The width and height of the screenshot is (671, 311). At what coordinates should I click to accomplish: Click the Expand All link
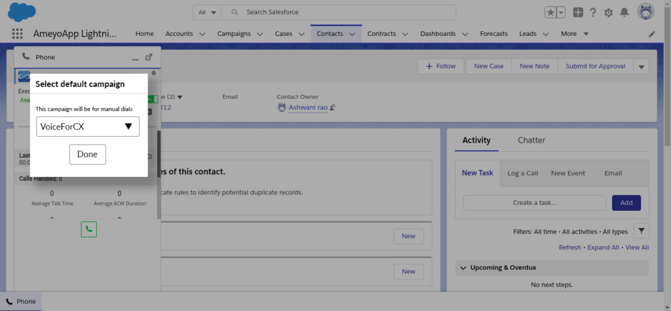point(603,247)
